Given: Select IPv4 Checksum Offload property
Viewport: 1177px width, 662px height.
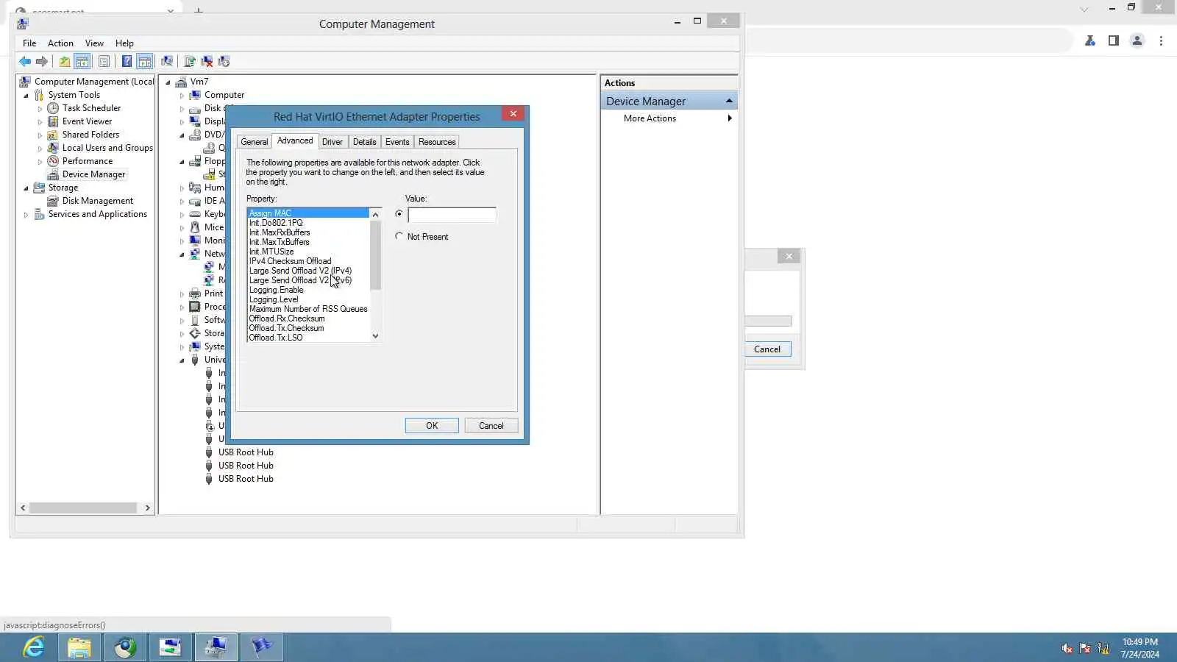Looking at the screenshot, I should pos(290,261).
